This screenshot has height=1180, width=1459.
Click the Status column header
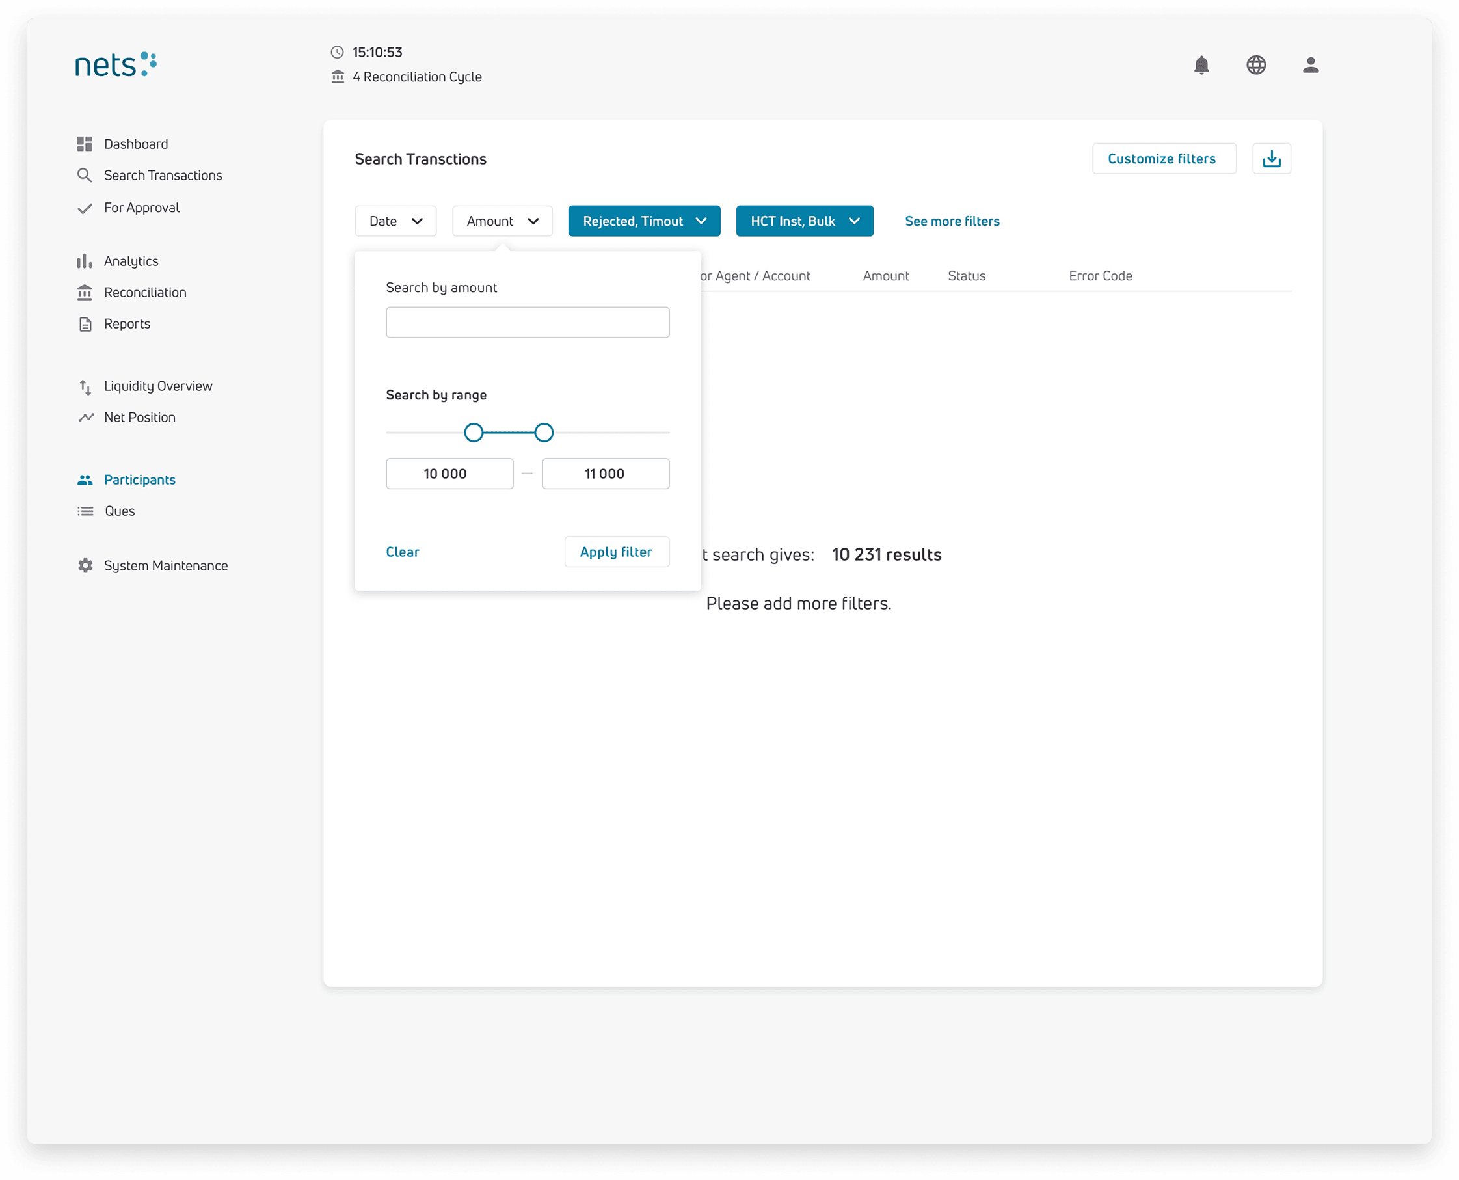[966, 276]
